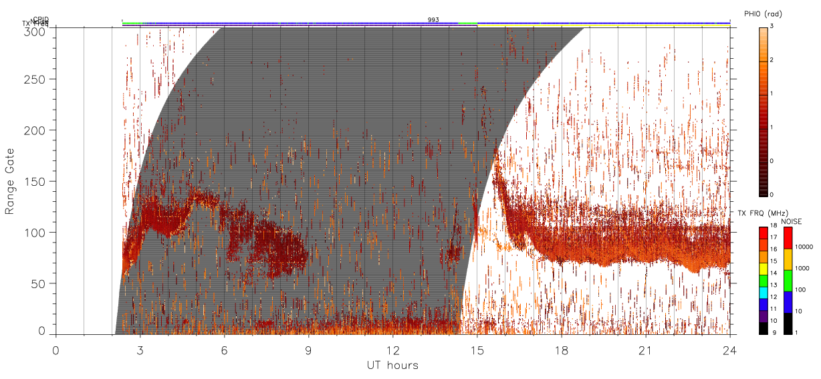The height and width of the screenshot is (379, 821).
Task: Select the lightest peach end of the PHI0 colorbar
Action: pyautogui.click(x=763, y=32)
